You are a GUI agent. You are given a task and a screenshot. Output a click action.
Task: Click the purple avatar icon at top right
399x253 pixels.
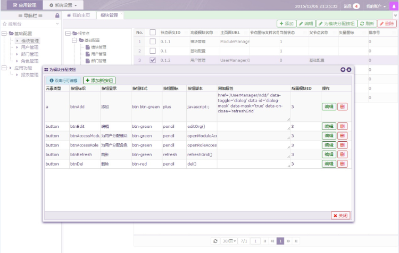click(x=394, y=6)
